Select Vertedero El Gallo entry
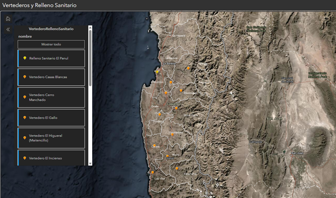The image size is (336, 198). tap(51, 118)
